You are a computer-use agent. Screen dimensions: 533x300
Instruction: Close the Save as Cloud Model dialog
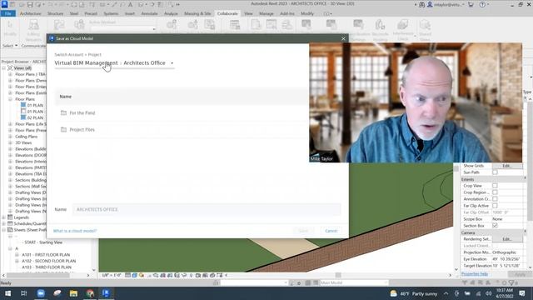pos(343,38)
